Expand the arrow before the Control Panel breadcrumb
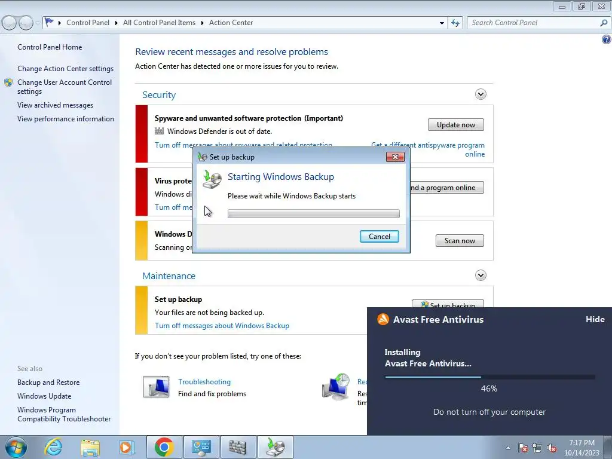Image resolution: width=612 pixels, height=459 pixels. click(x=60, y=23)
